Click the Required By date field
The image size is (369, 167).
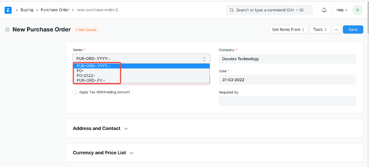pos(287,101)
